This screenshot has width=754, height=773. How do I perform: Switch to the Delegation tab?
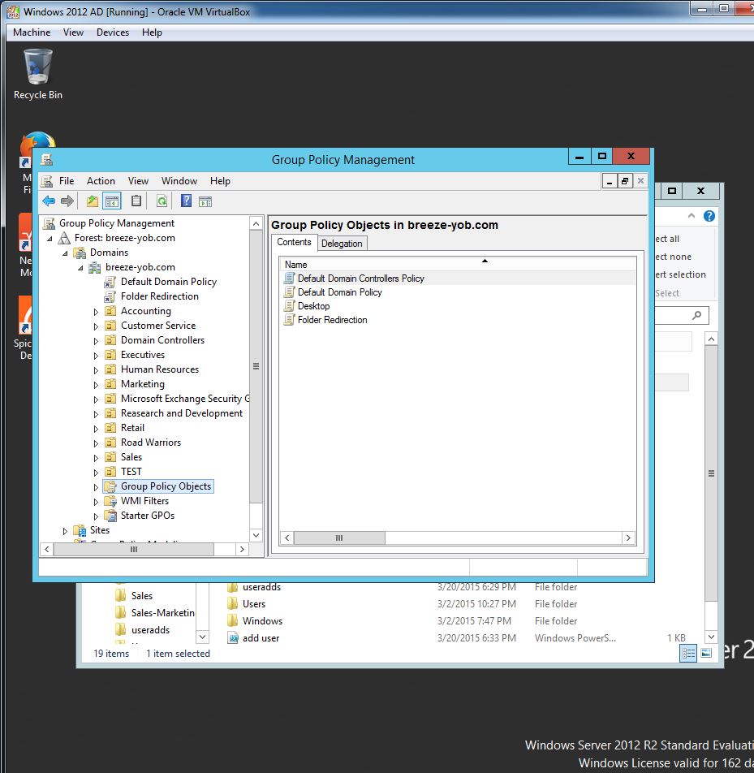342,243
